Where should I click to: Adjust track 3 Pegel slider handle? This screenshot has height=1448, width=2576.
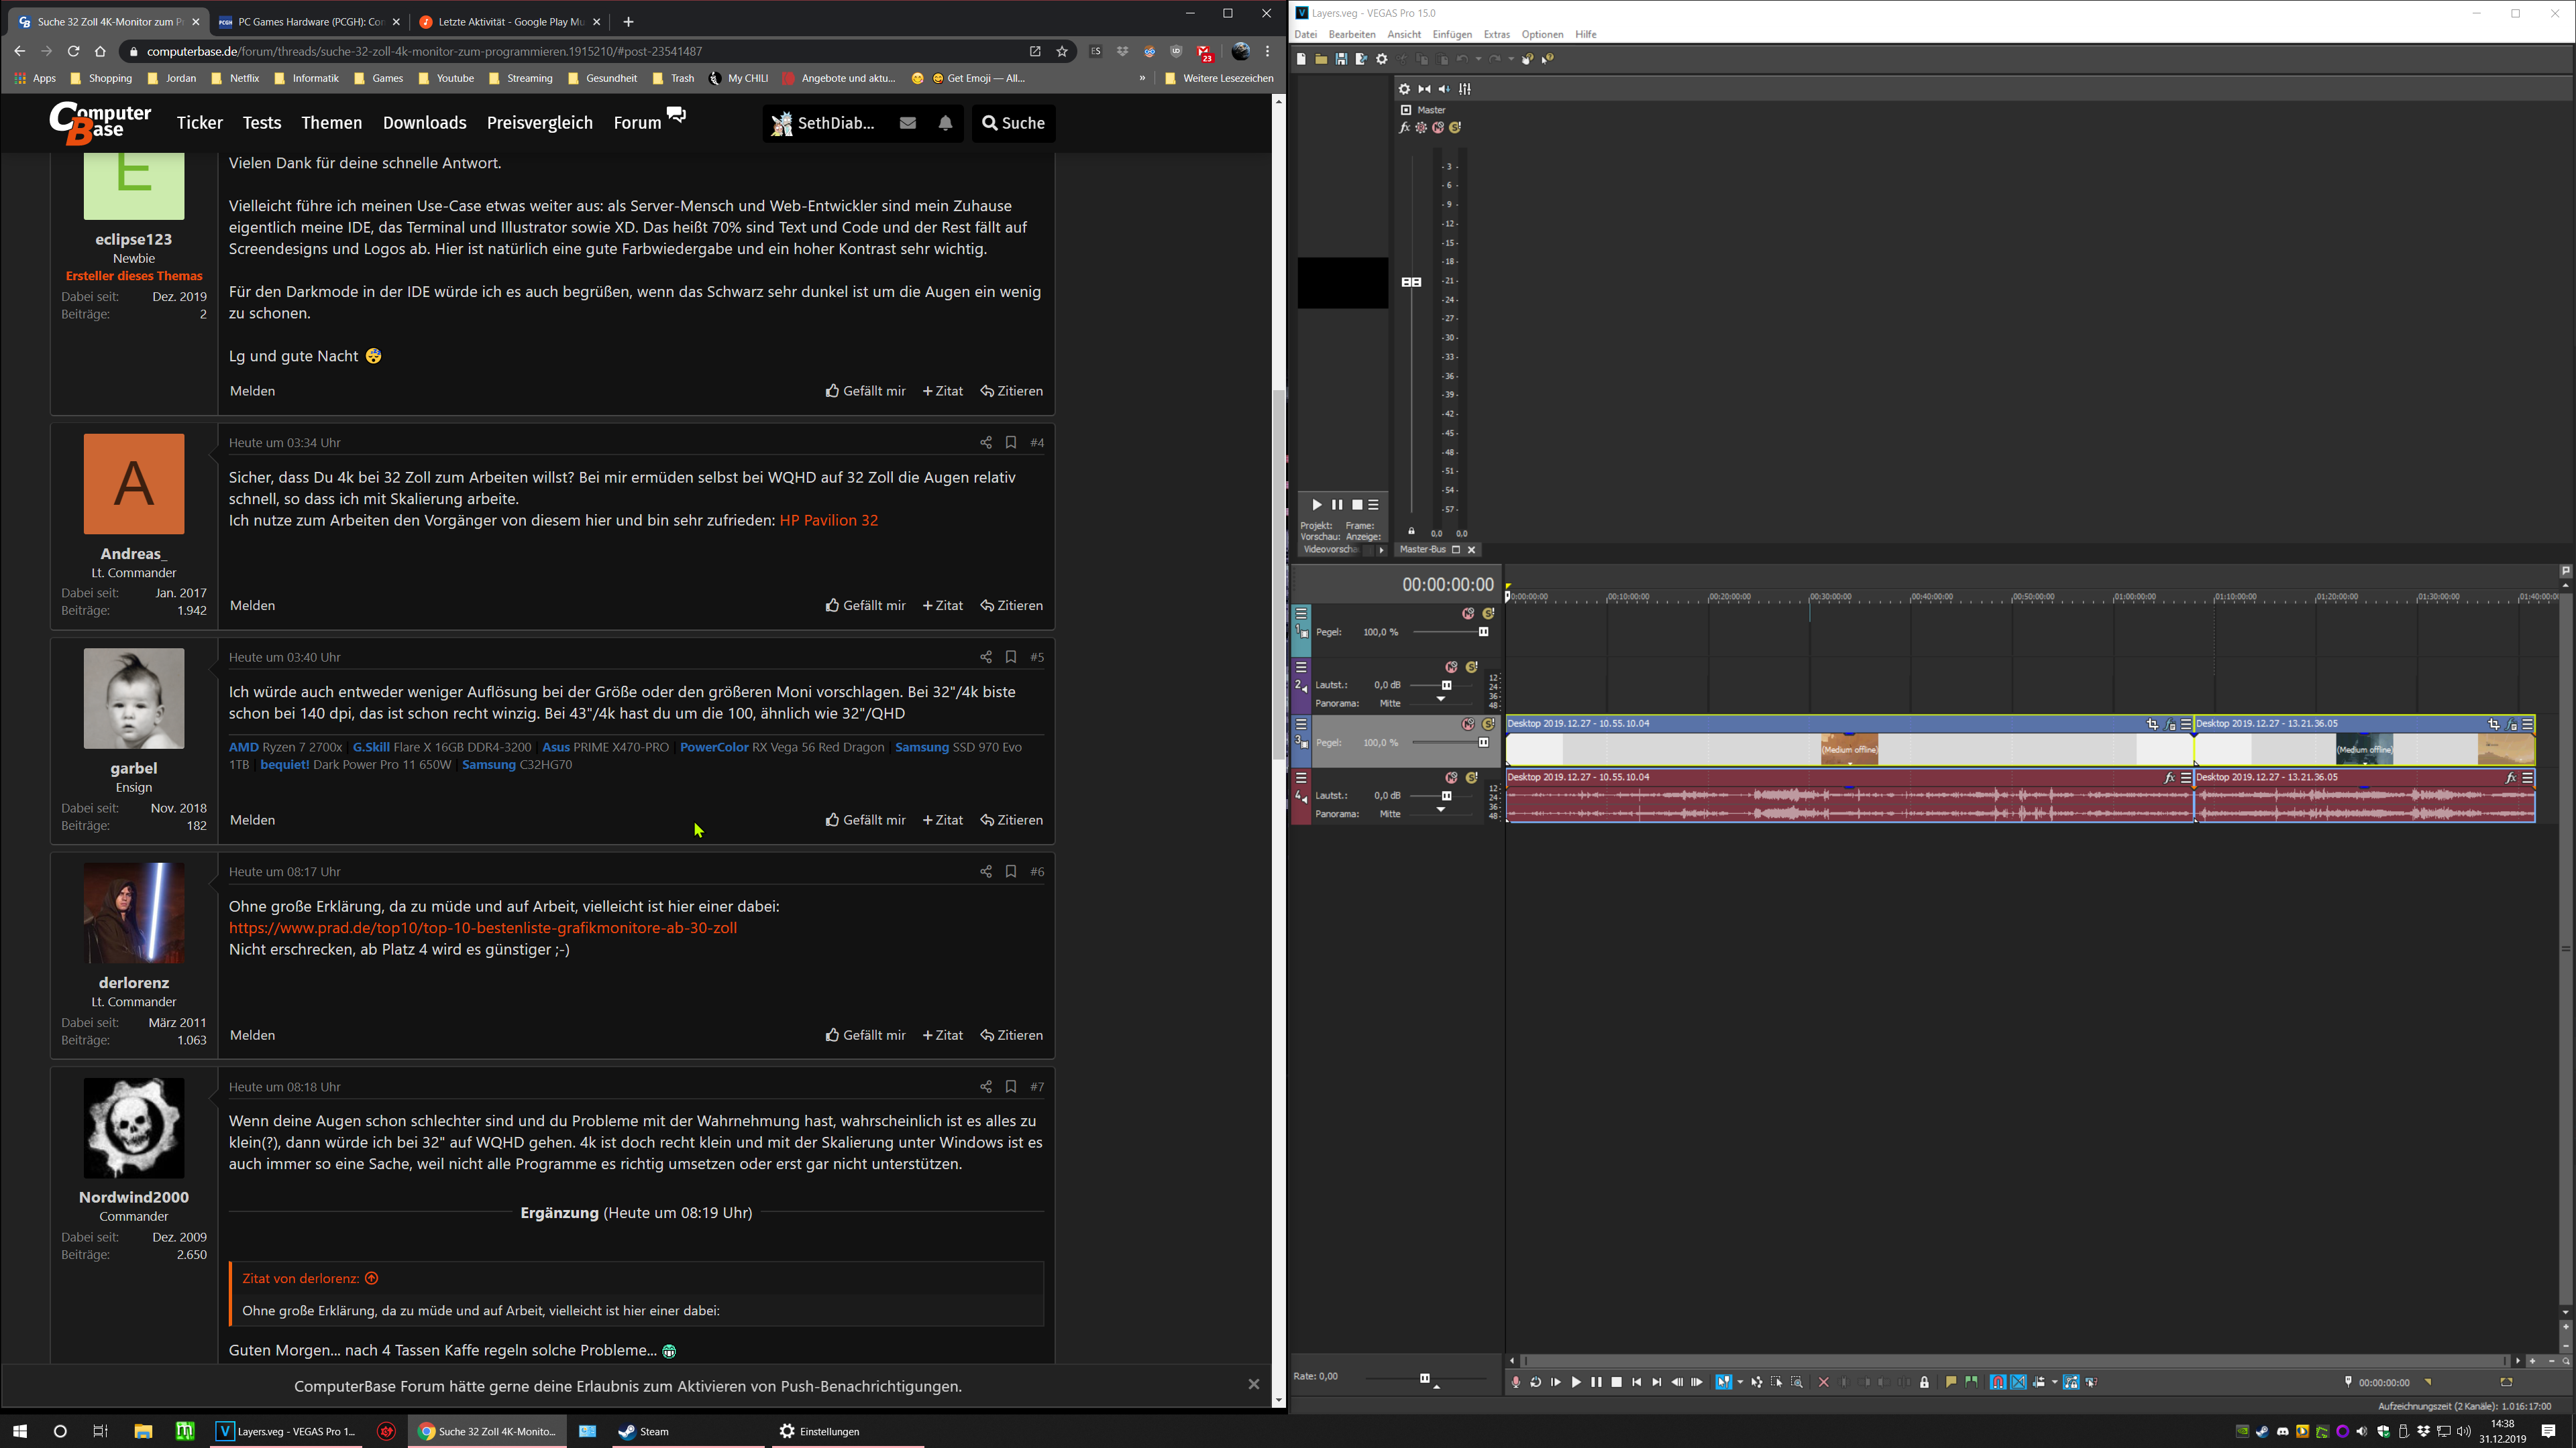[1483, 743]
